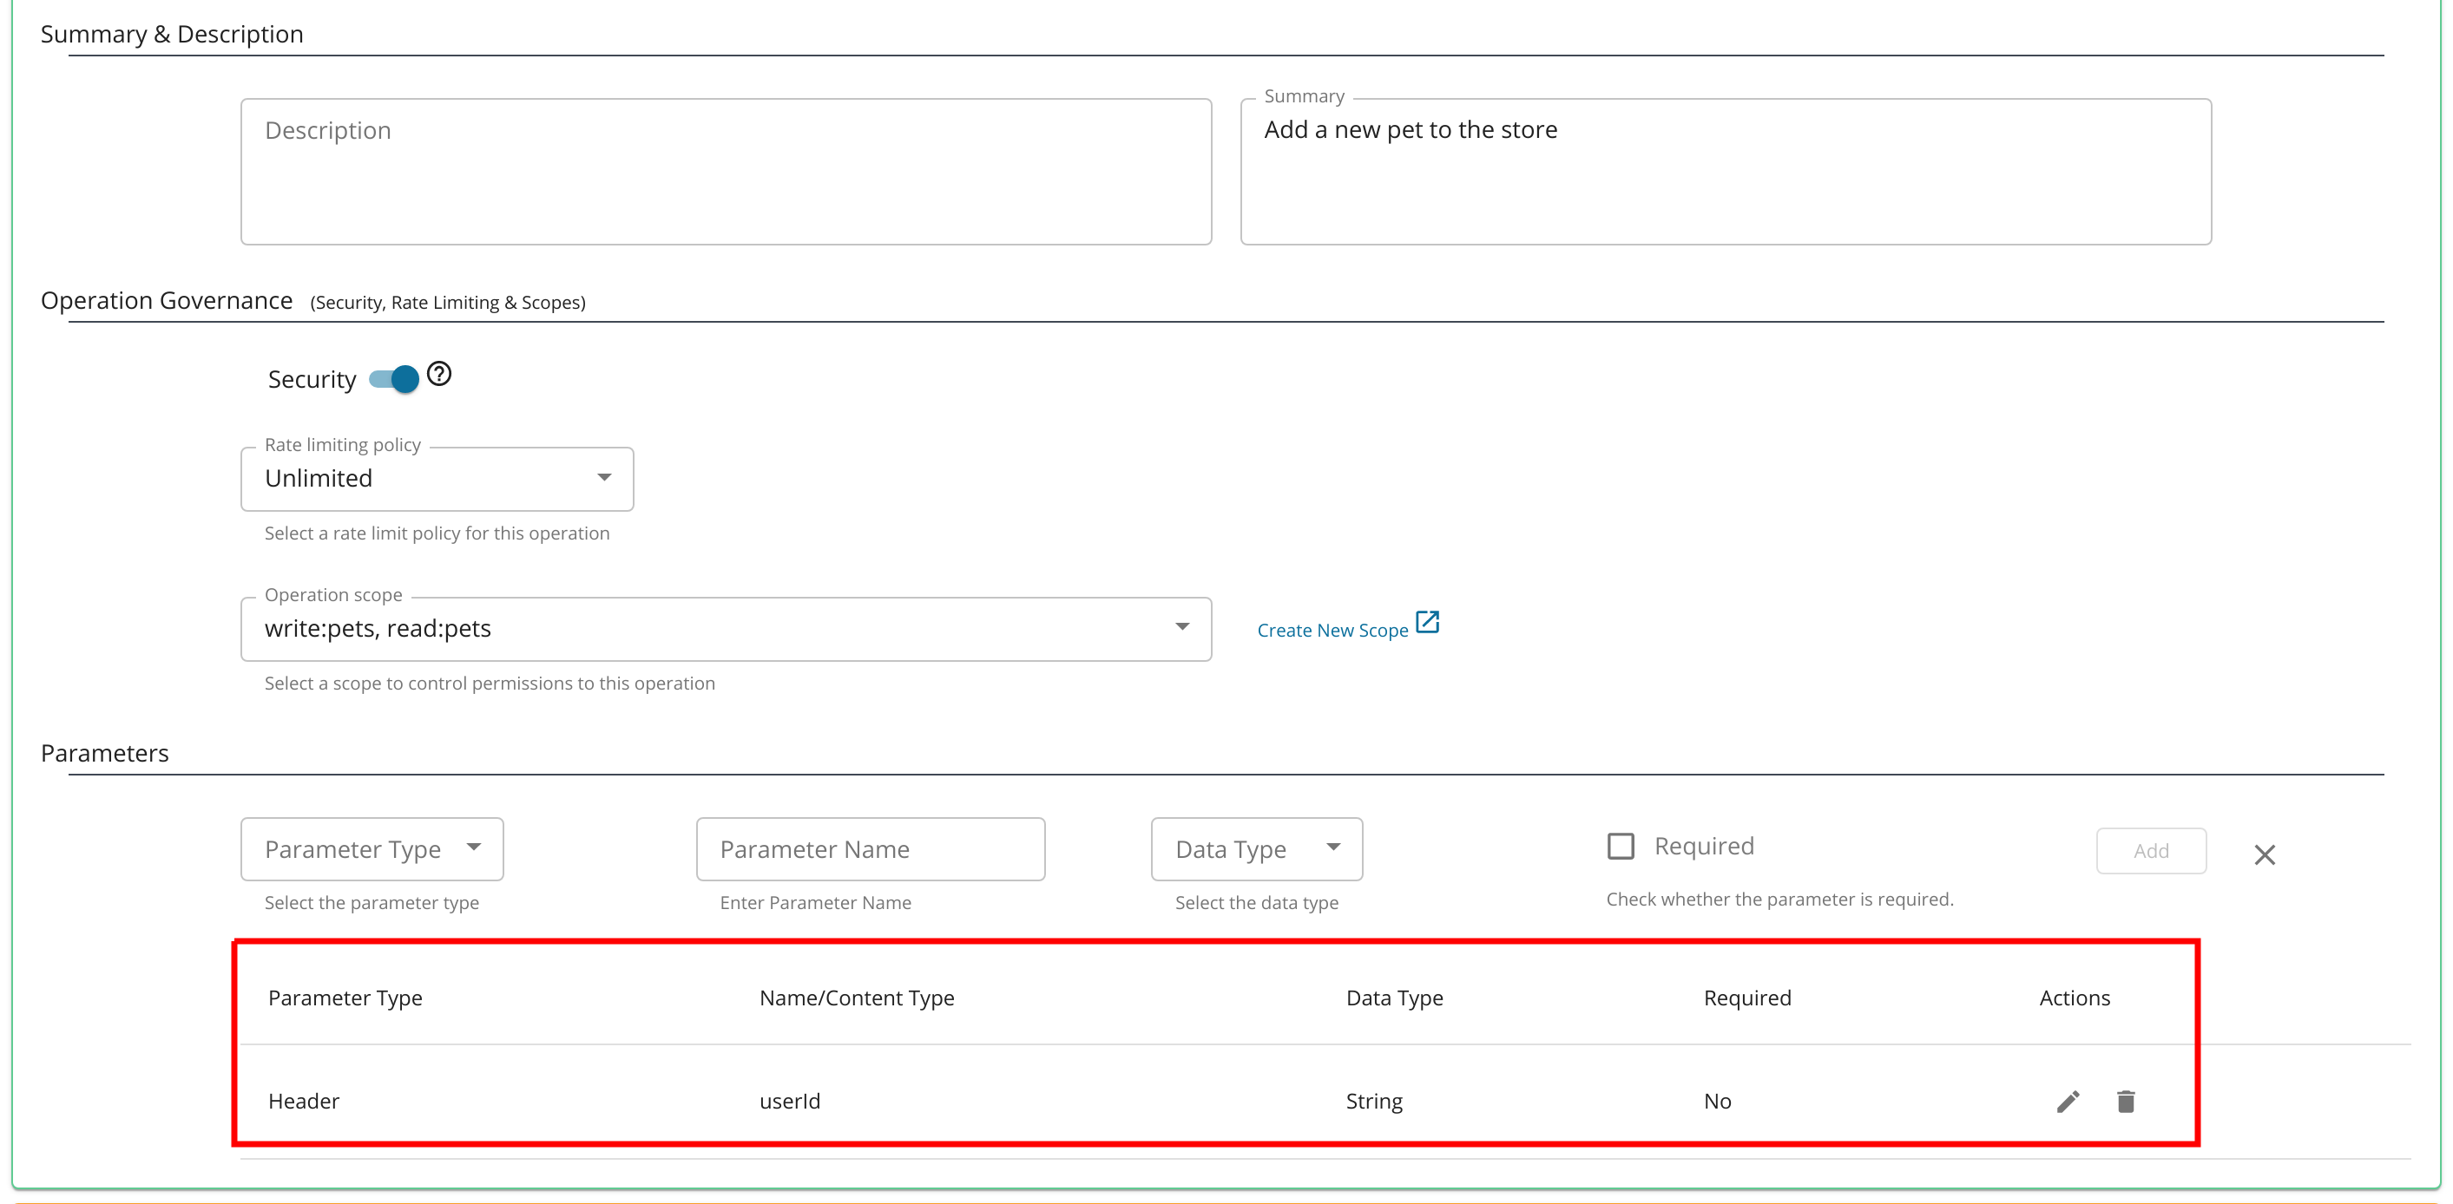This screenshot has height=1204, width=2453.
Task: Click the Add parameter button
Action: point(2150,850)
